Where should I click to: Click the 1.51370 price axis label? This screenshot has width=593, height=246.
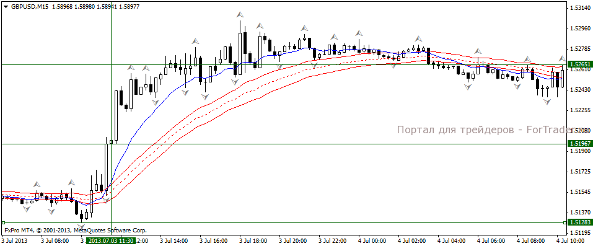coord(581,213)
